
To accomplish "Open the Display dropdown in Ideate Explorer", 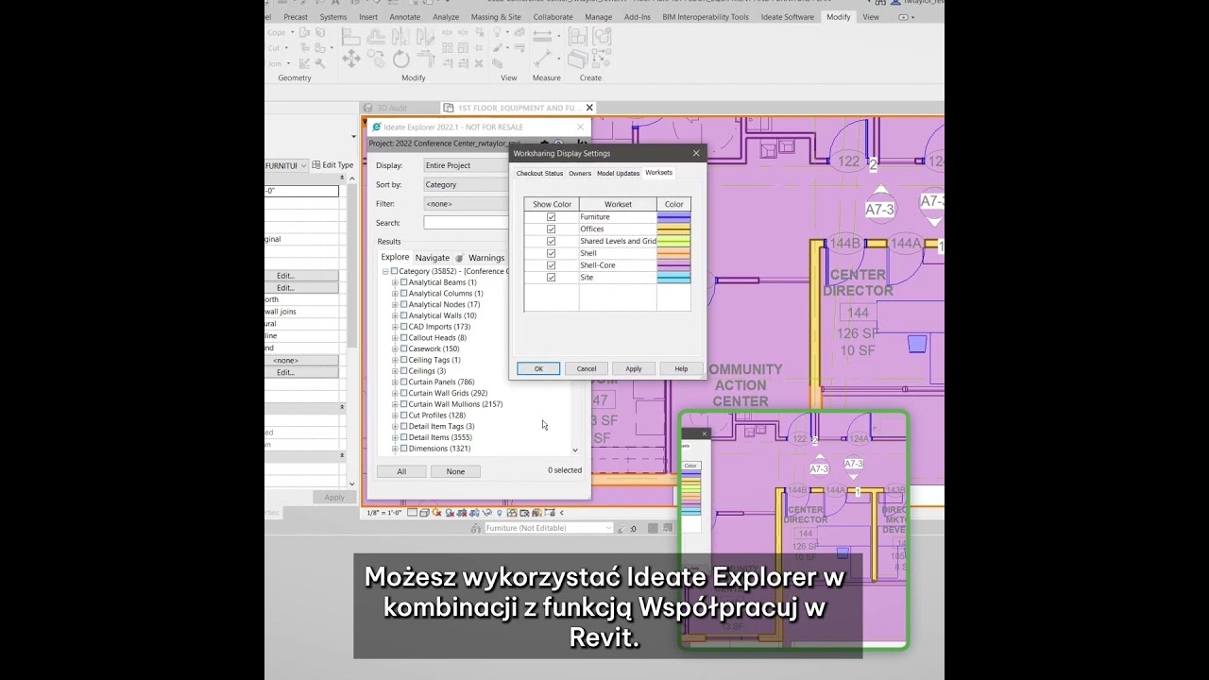I will 467,165.
